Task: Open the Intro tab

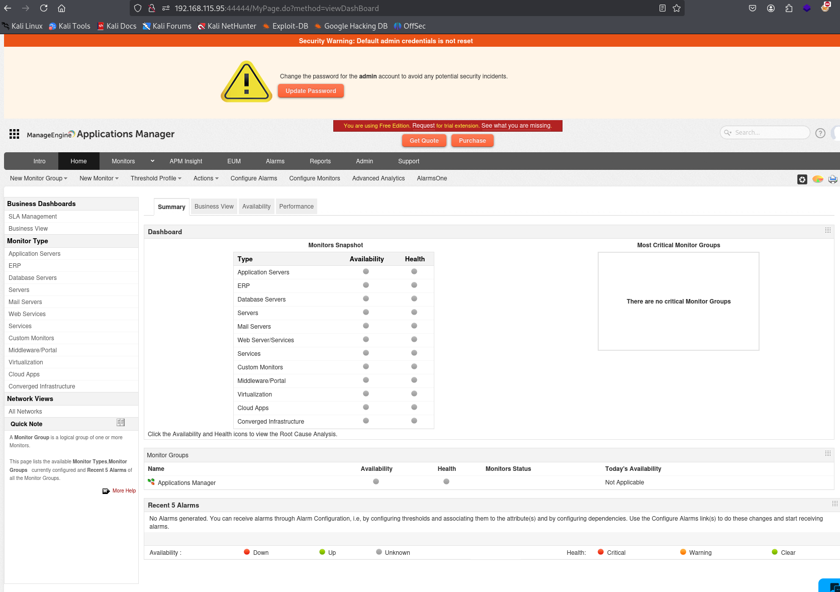Action: click(39, 161)
